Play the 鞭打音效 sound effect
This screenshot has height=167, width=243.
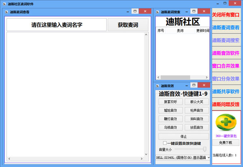[171, 119]
